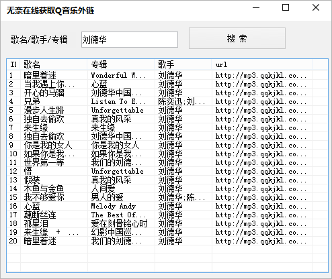Click the ID column header
This screenshot has height=279, width=332.
(13, 64)
